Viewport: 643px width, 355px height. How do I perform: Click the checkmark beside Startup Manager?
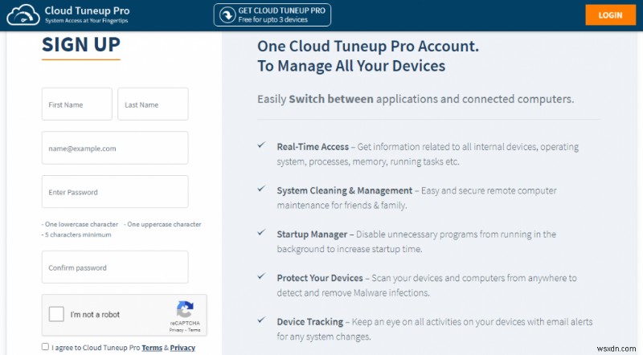(x=261, y=233)
